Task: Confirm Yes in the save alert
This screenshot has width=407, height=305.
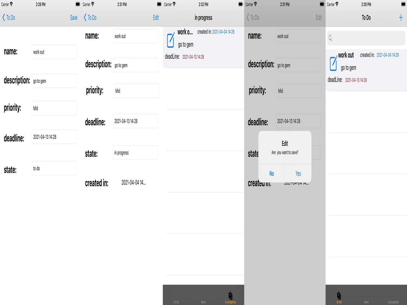Action: (298, 173)
